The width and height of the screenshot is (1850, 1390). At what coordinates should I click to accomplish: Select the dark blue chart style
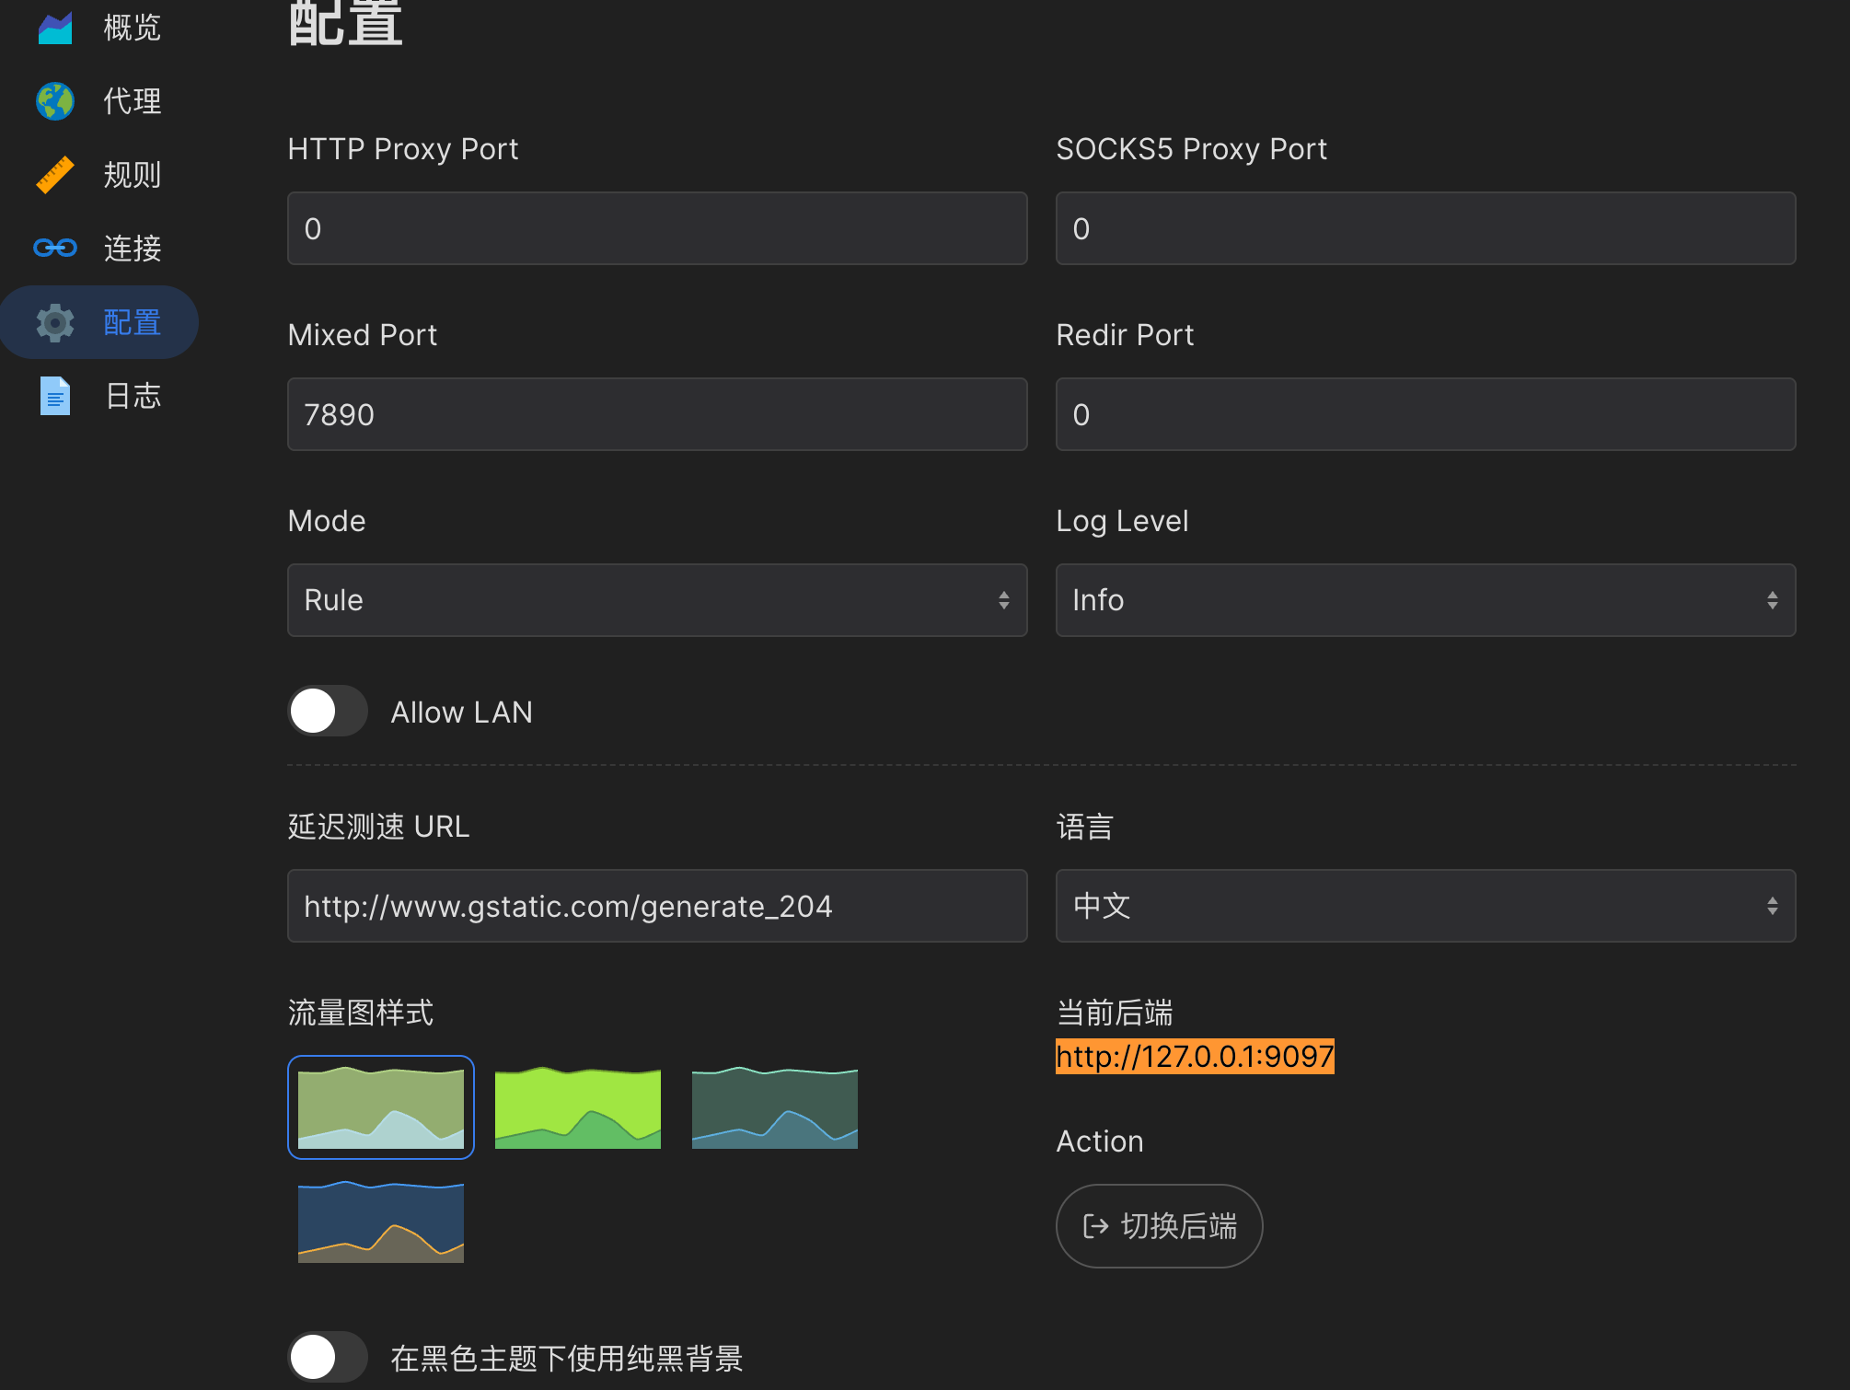381,1222
